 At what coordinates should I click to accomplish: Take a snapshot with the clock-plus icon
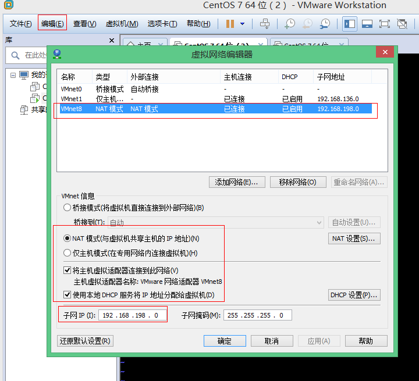click(x=290, y=24)
